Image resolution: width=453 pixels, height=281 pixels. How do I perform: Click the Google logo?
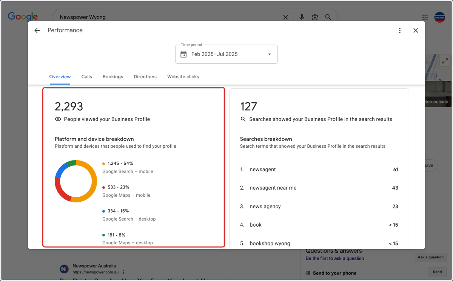click(x=23, y=17)
